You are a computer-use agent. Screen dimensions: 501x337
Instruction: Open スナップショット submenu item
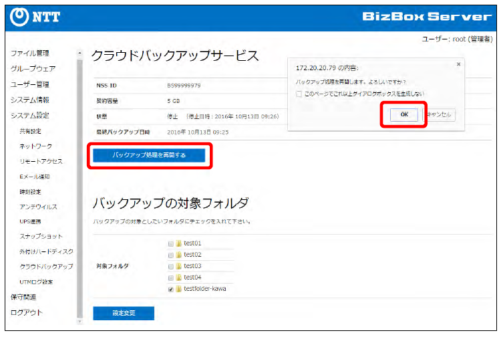pos(41,236)
